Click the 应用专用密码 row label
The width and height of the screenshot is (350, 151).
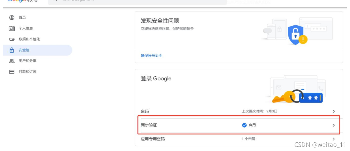(153, 139)
